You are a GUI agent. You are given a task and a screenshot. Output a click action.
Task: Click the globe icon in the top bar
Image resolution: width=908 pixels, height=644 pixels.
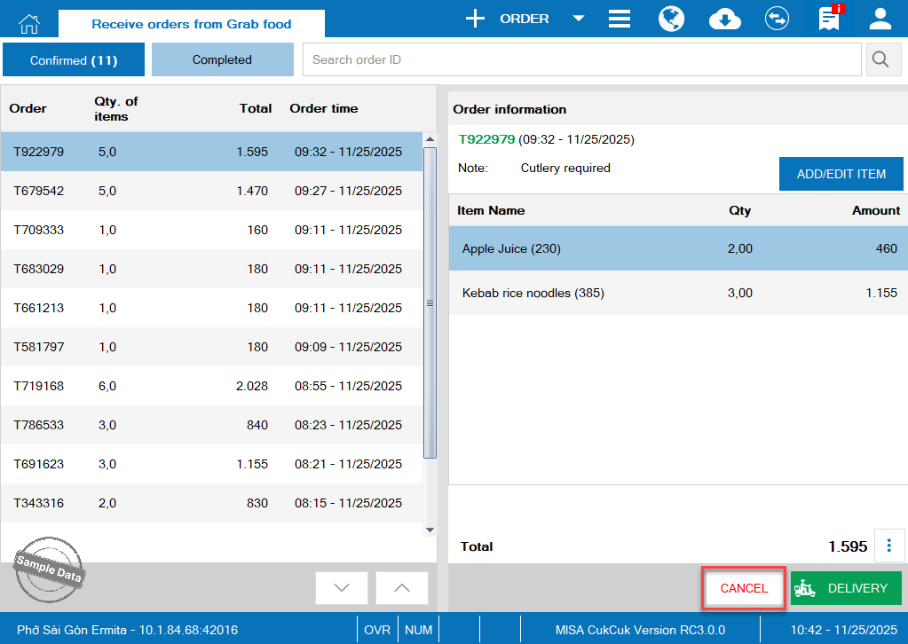(x=671, y=19)
